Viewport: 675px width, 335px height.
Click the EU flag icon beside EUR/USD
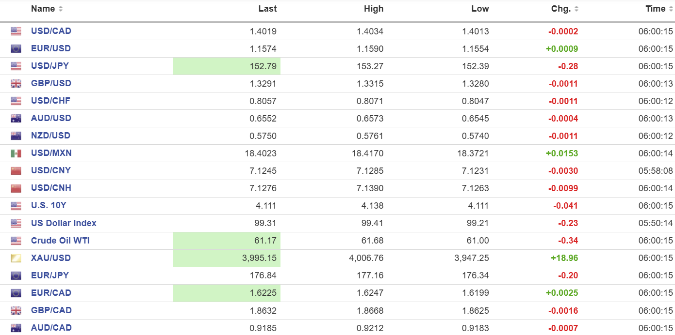[x=16, y=49]
